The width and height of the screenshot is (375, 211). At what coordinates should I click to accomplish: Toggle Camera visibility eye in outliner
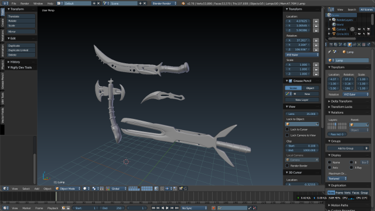coord(359,29)
